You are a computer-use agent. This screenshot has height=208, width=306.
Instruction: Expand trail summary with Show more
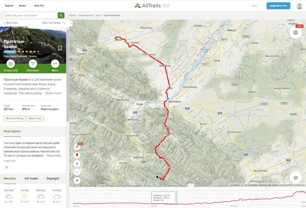click(53, 93)
